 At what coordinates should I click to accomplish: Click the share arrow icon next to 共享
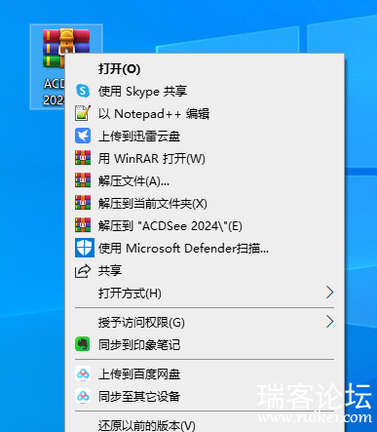click(83, 271)
